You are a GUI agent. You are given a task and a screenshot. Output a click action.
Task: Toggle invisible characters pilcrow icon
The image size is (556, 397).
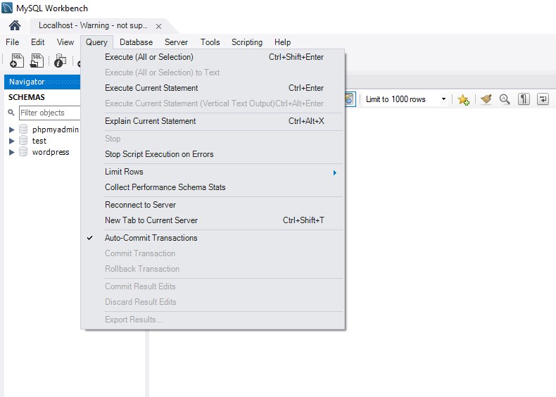tap(524, 99)
